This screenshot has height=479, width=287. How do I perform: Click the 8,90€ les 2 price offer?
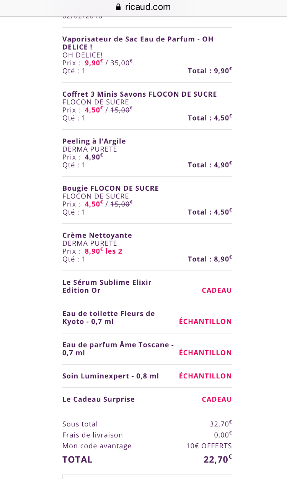pos(104,251)
